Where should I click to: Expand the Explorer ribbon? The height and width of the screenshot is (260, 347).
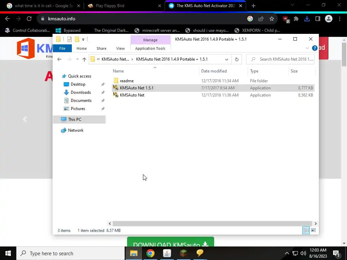(x=307, y=48)
